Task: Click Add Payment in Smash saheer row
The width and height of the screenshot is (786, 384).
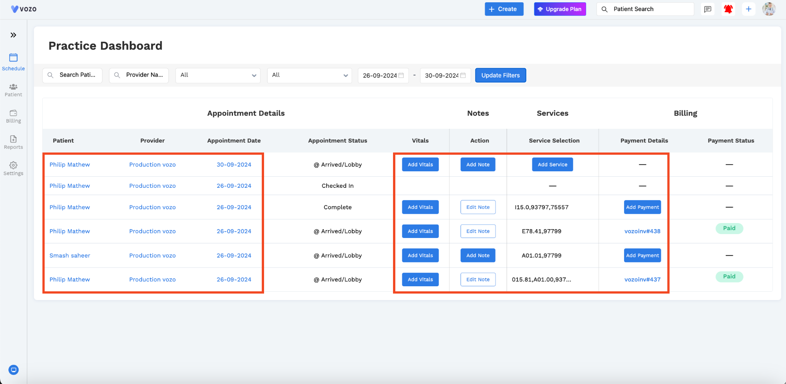Action: point(642,255)
